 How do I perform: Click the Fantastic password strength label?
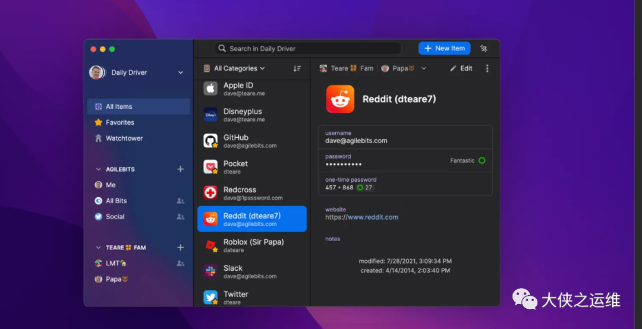(462, 160)
